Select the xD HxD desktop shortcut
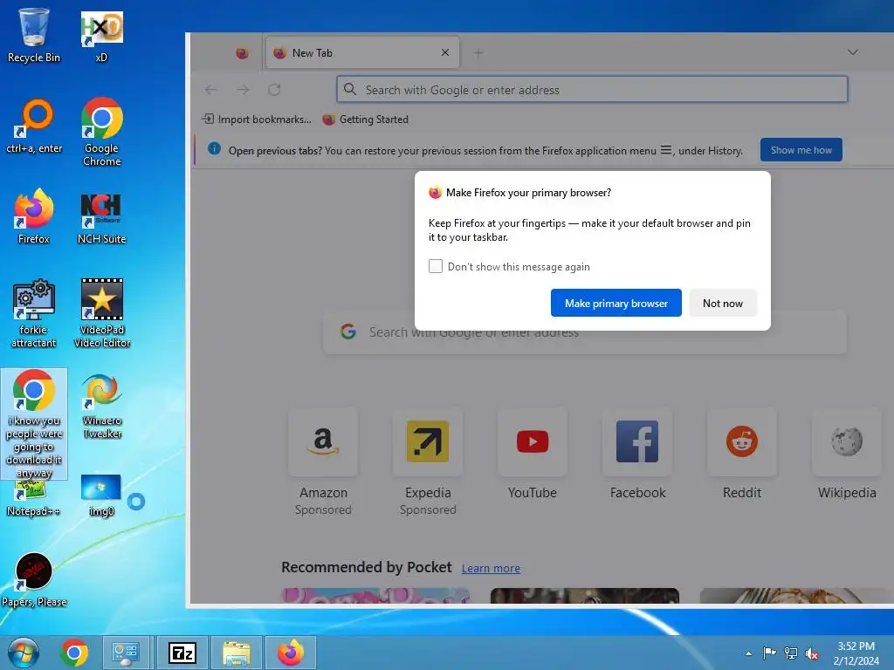This screenshot has width=894, height=670. (x=101, y=35)
